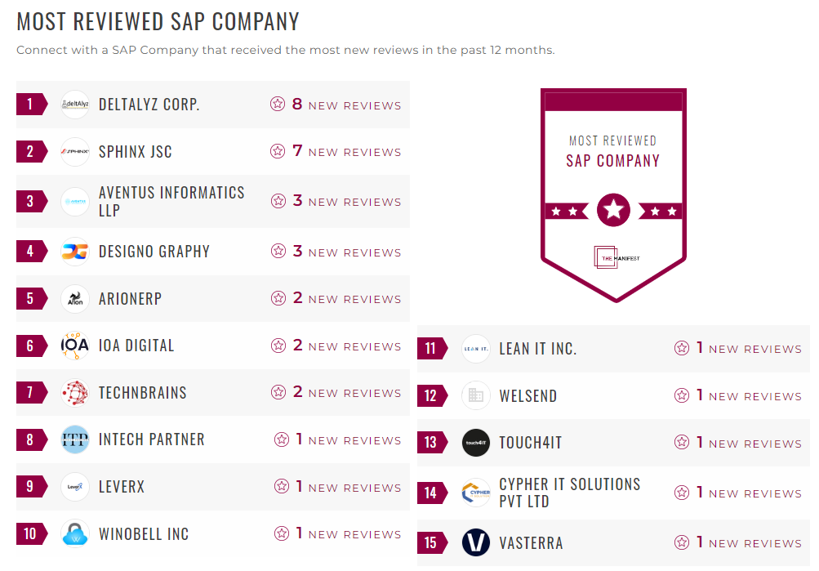The width and height of the screenshot is (819, 571).
Task: Click Deltalyz's 8 New Reviews text
Action: point(346,105)
